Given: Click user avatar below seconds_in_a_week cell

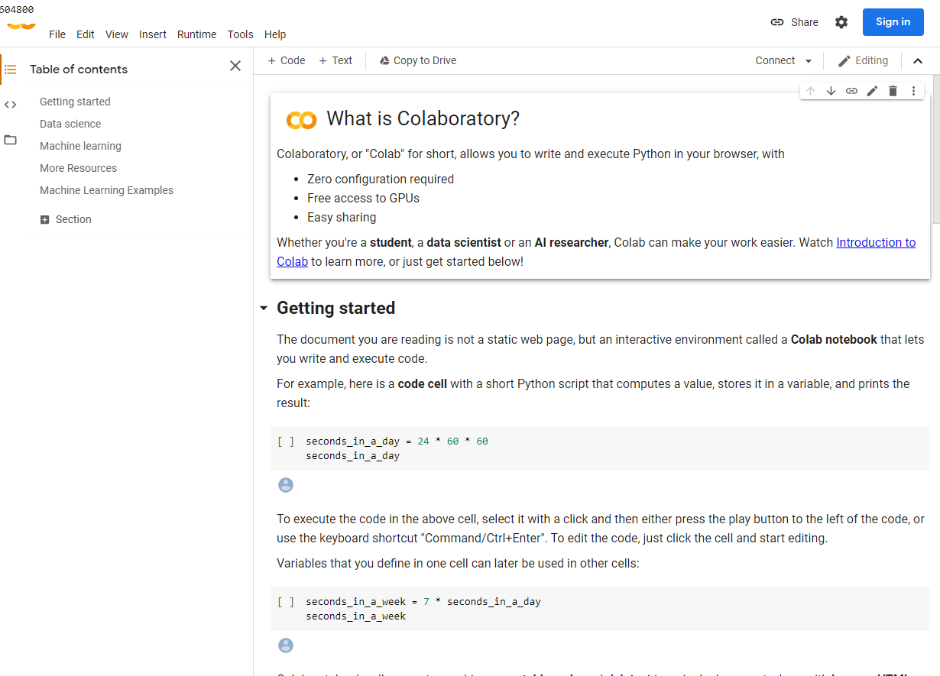Looking at the screenshot, I should point(286,645).
